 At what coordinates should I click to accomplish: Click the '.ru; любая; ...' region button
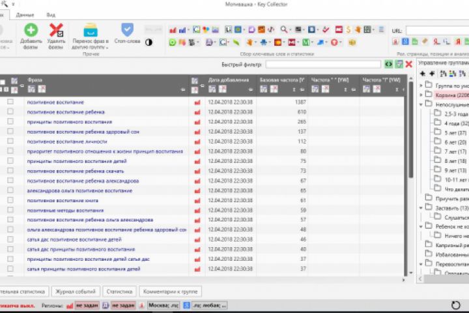209,305
